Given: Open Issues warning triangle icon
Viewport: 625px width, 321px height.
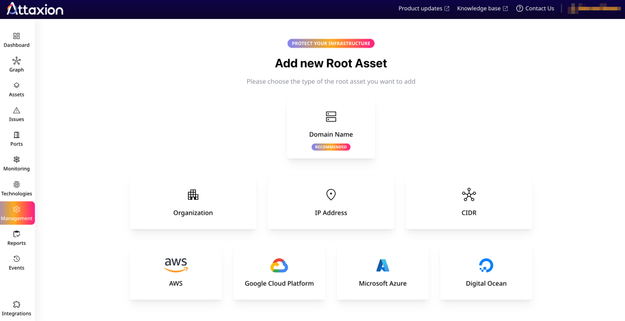Looking at the screenshot, I should click(16, 110).
